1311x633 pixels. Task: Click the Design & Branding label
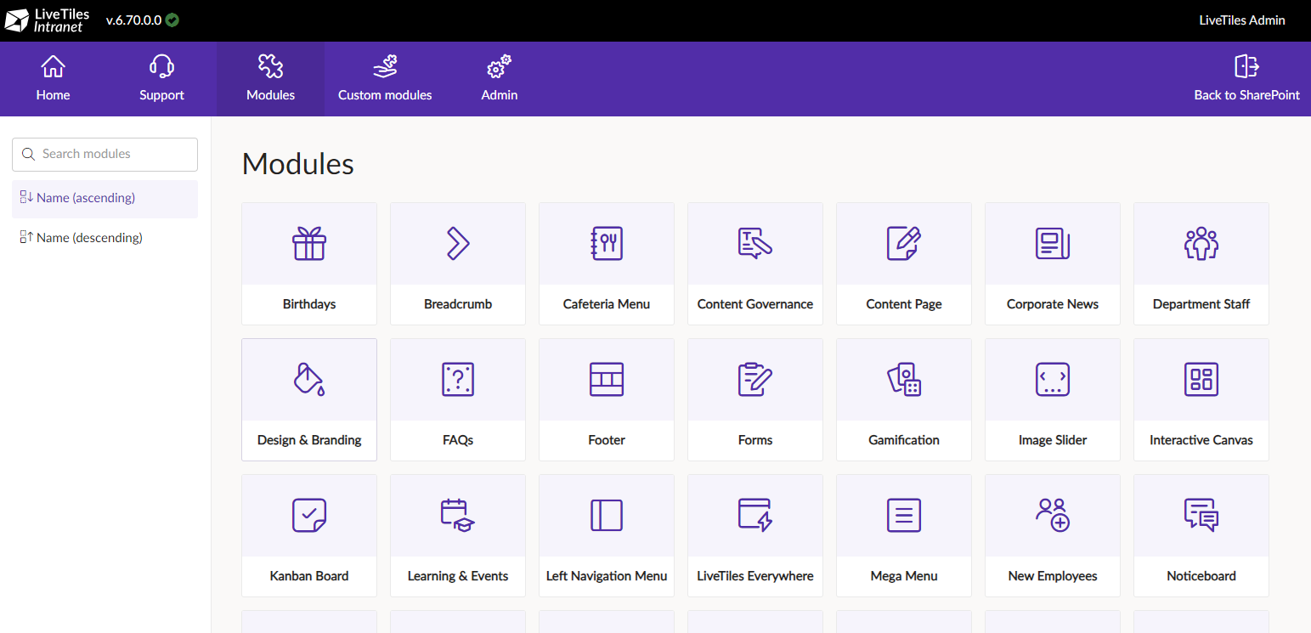pos(309,440)
